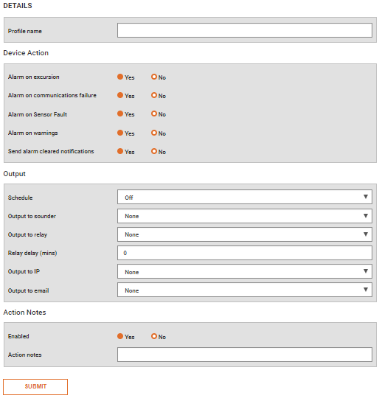Image resolution: width=382 pixels, height=401 pixels.
Task: Open the Schedule dropdown
Action: (x=245, y=197)
